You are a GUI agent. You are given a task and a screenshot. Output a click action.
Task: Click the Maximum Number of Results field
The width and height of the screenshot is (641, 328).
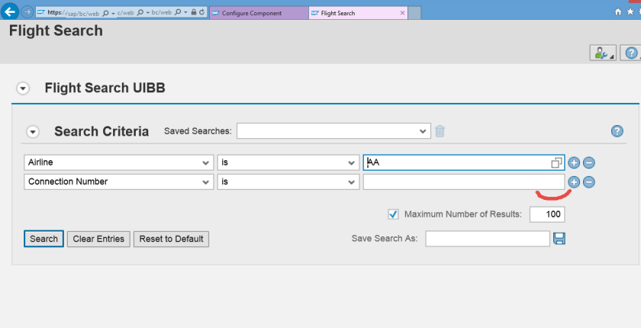click(547, 214)
